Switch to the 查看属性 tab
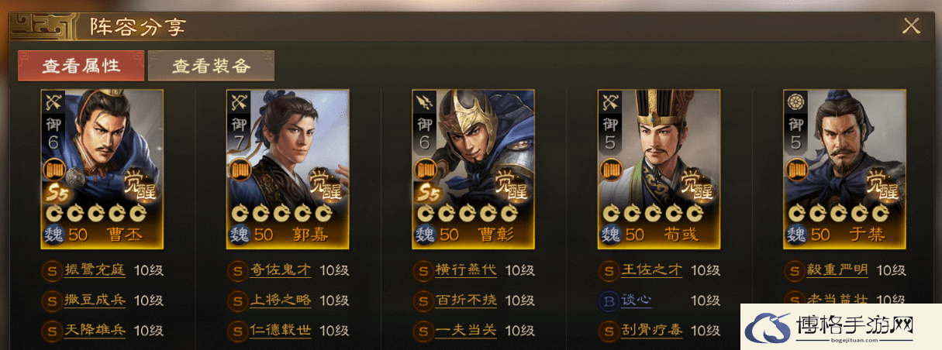 point(81,66)
